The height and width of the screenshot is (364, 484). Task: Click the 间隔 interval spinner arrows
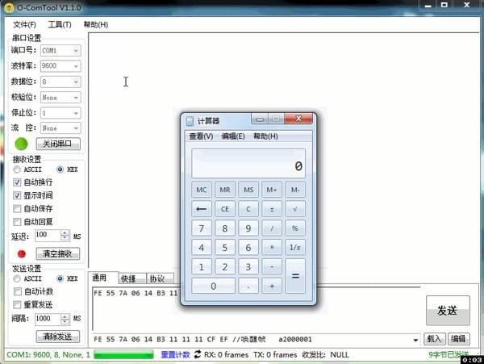point(65,319)
